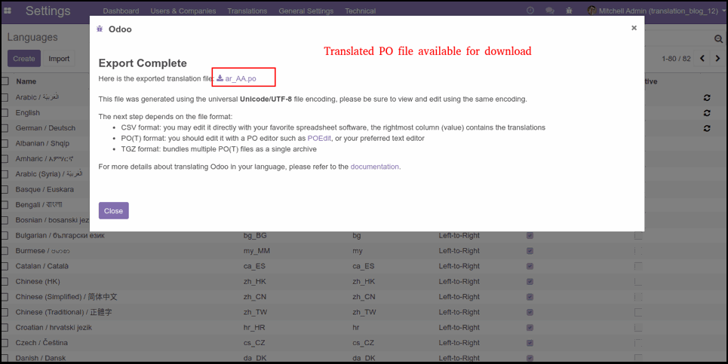The width and height of the screenshot is (728, 364).
Task: Go to previous page of languages
Action: (702, 59)
